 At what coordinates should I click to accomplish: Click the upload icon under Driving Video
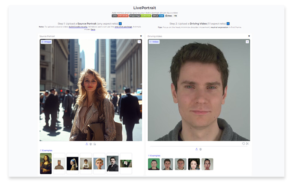click(197, 149)
